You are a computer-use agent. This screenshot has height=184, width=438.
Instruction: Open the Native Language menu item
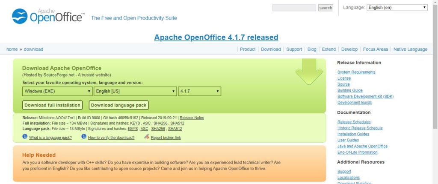pos(410,49)
